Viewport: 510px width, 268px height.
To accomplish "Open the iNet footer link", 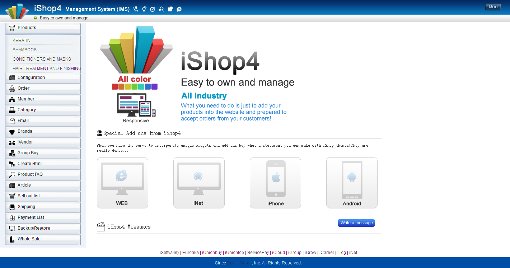I will tap(353, 253).
